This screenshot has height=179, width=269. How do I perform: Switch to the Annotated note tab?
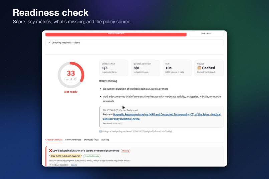click(73, 140)
